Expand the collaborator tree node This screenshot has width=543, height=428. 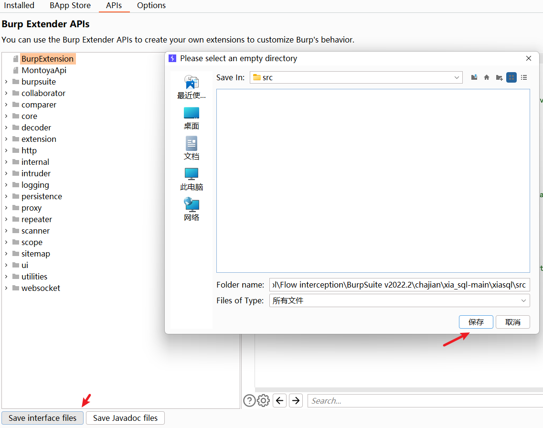tap(6, 93)
